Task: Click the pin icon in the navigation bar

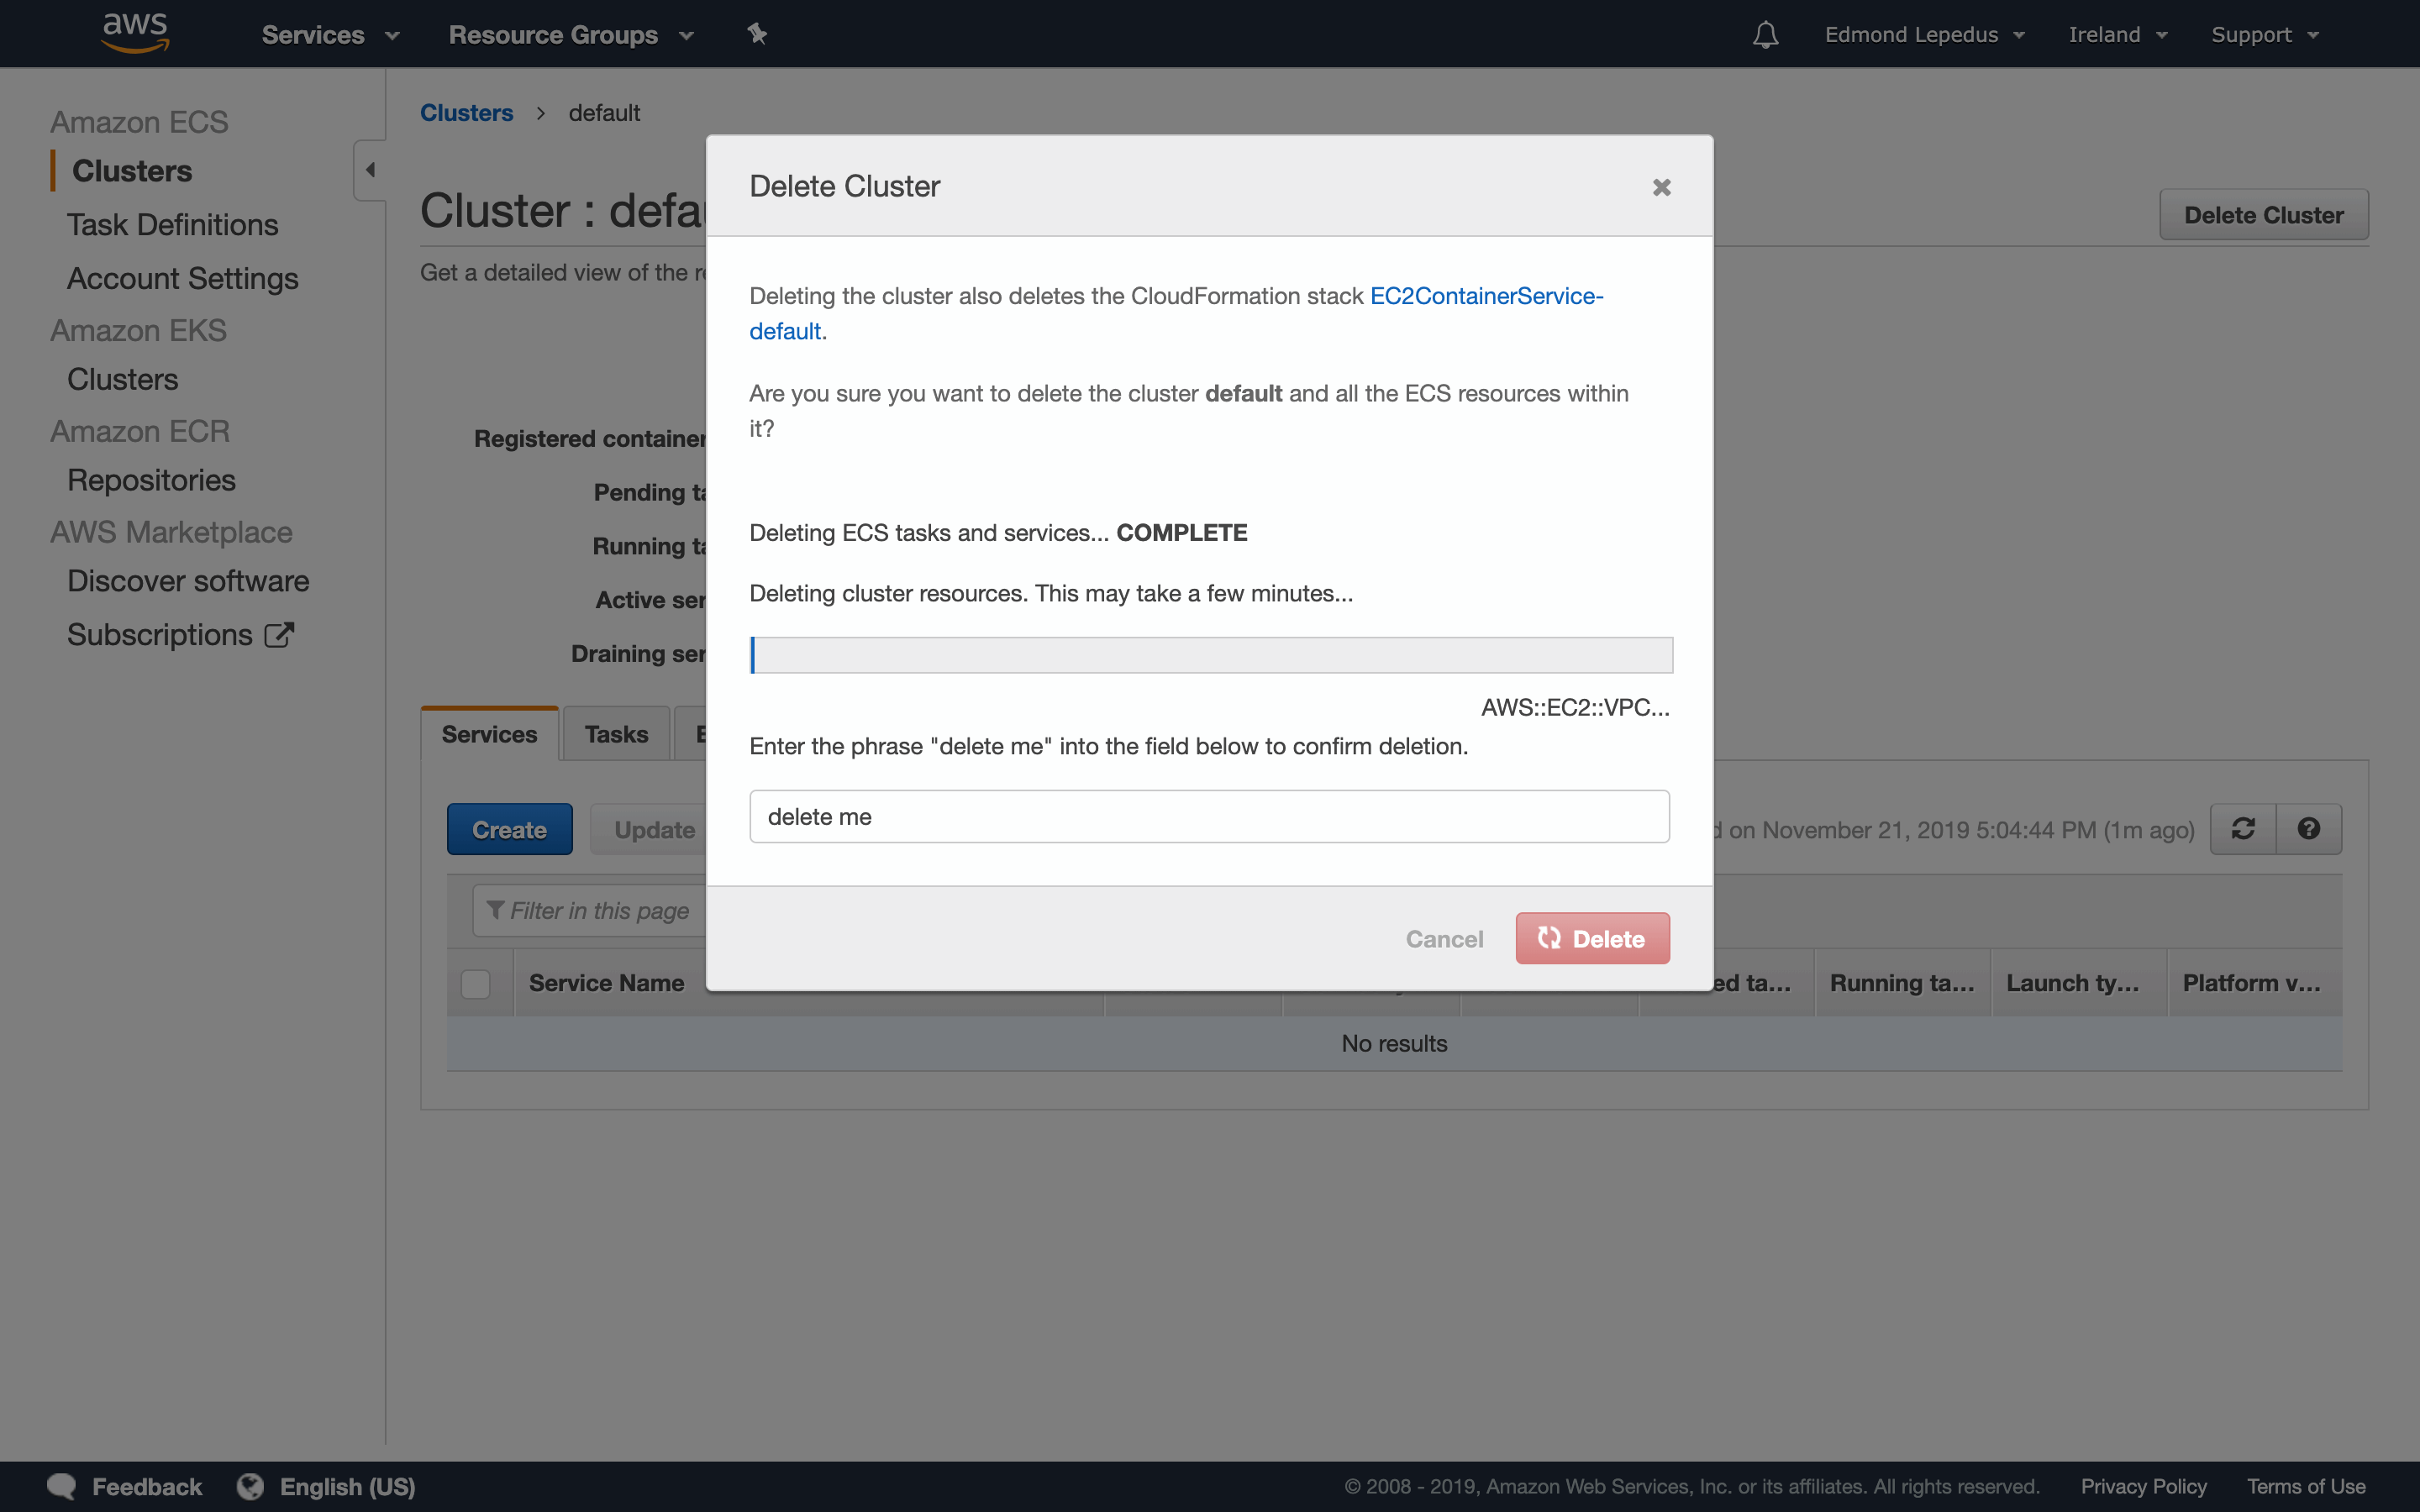Action: [x=757, y=33]
